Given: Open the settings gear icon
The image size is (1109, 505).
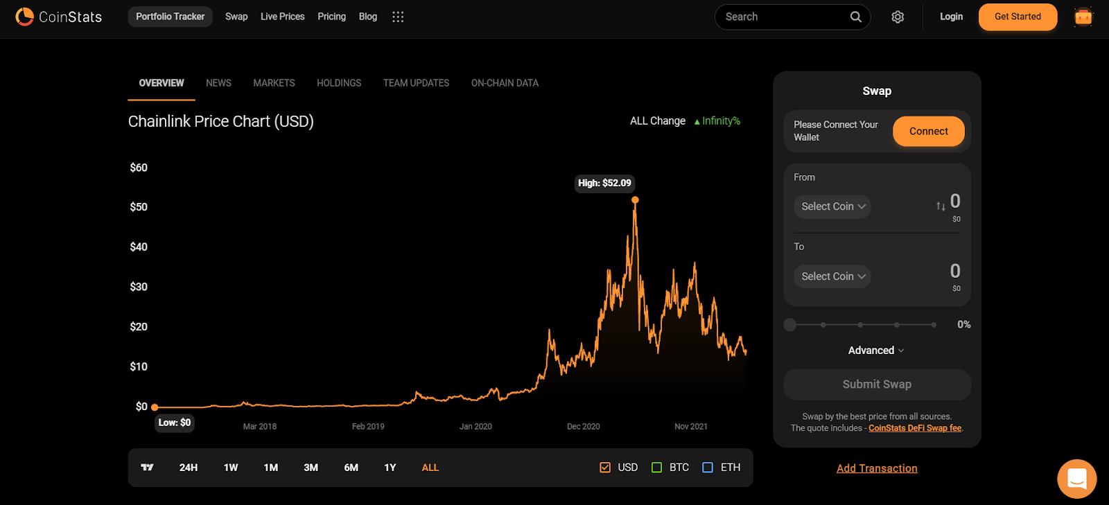Looking at the screenshot, I should 898,17.
